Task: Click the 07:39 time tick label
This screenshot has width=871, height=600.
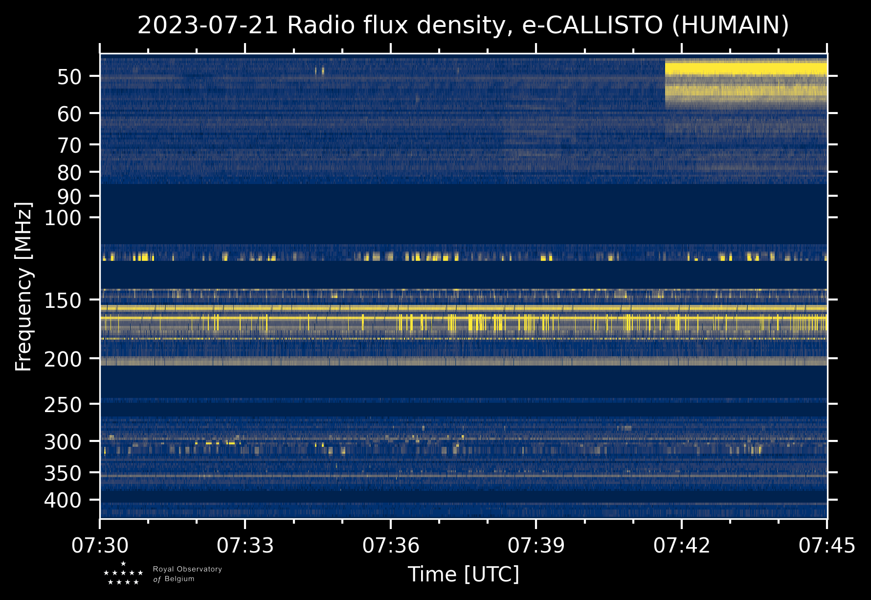Action: pos(536,545)
